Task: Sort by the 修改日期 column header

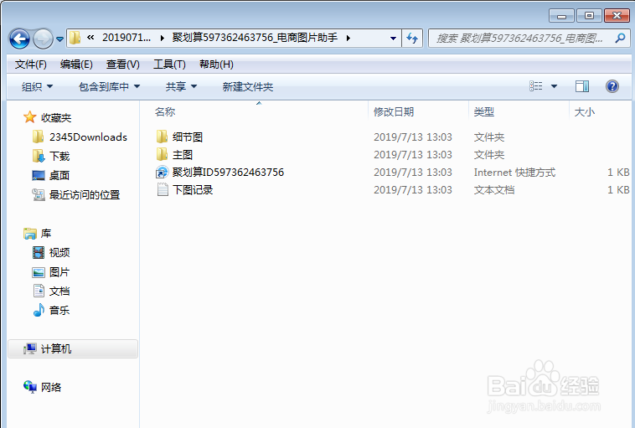Action: (394, 111)
